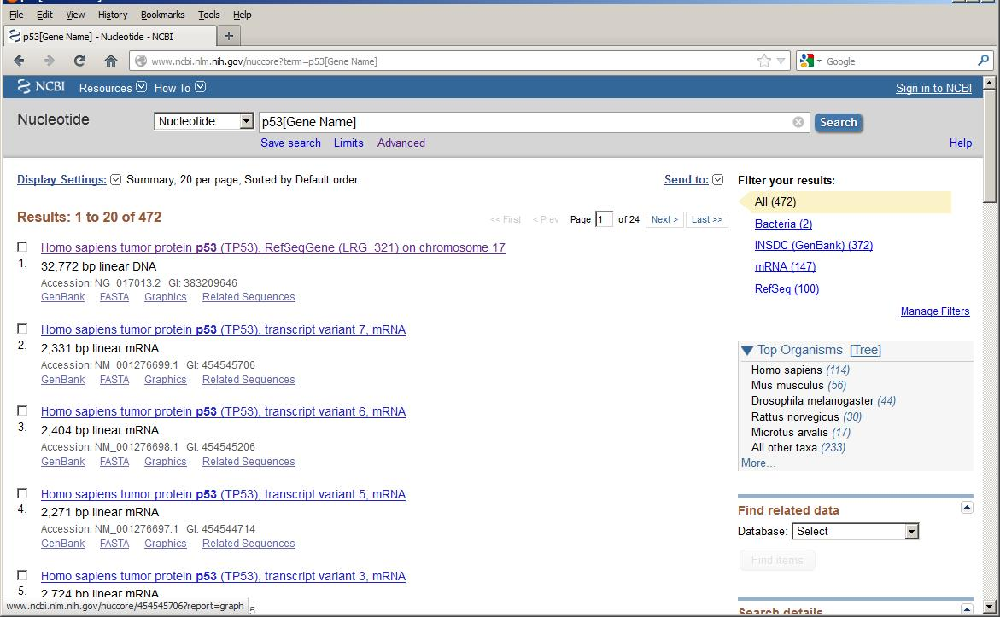Image resolution: width=1000 pixels, height=617 pixels.
Task: View Related Sequences for transcript variant 5
Action: click(249, 543)
